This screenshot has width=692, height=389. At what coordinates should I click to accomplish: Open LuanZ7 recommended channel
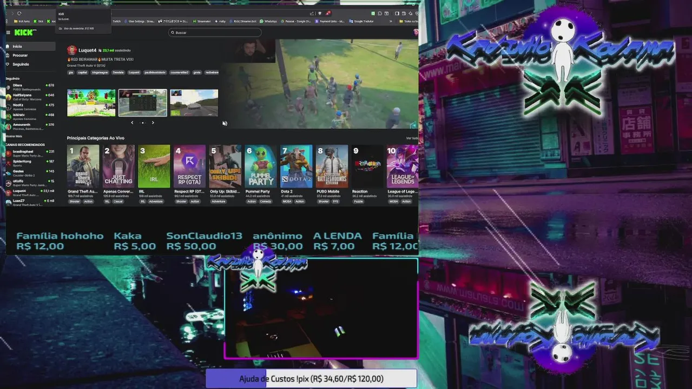coord(30,202)
